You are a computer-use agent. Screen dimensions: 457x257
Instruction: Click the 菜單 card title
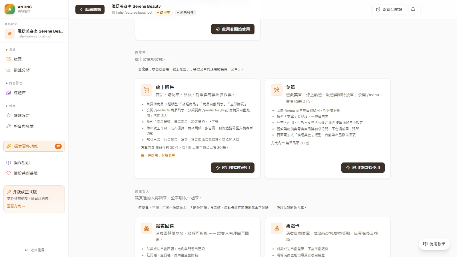(x=290, y=87)
